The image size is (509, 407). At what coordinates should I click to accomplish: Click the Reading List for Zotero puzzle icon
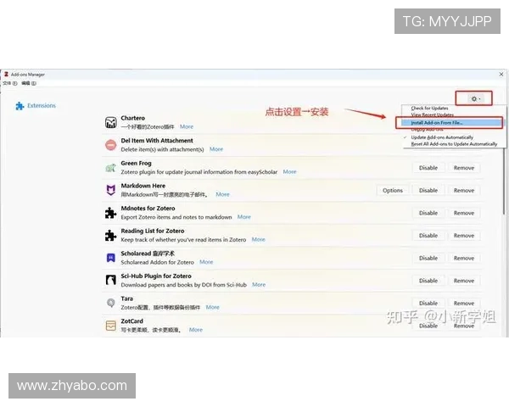click(x=110, y=236)
